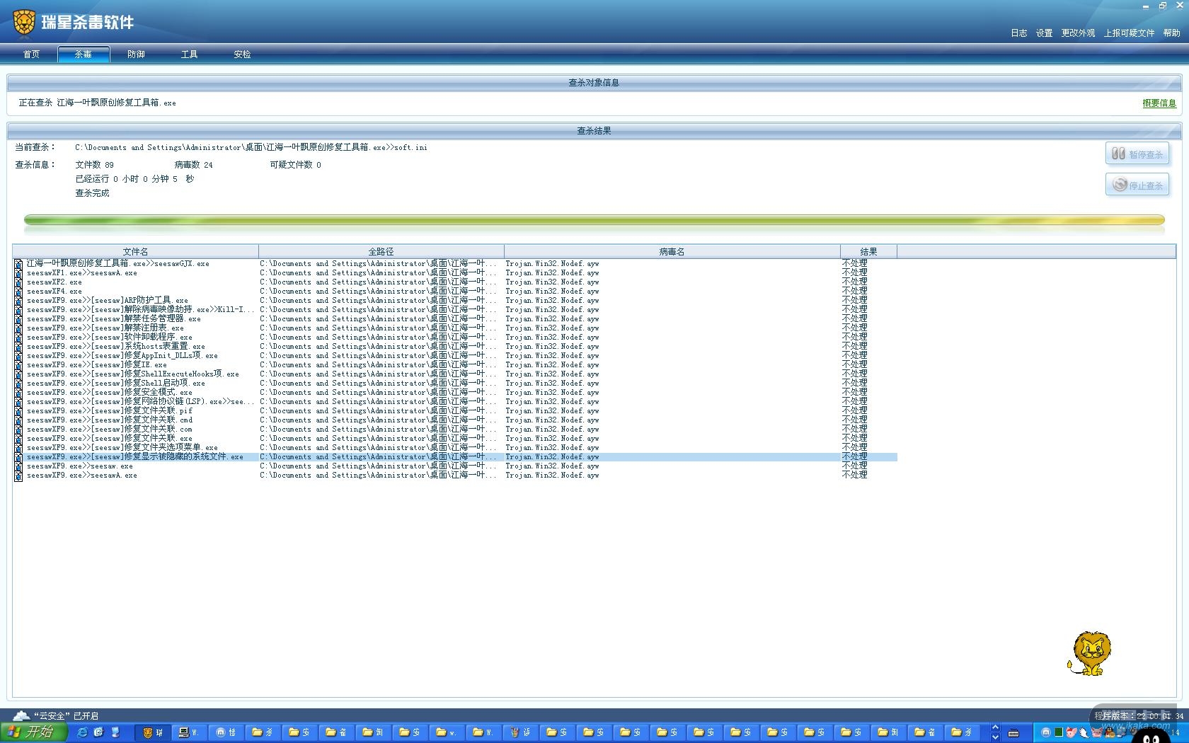Viewport: 1189px width, 743px height.
Task: Select the ARP防护工具.exe row
Action: point(455,300)
